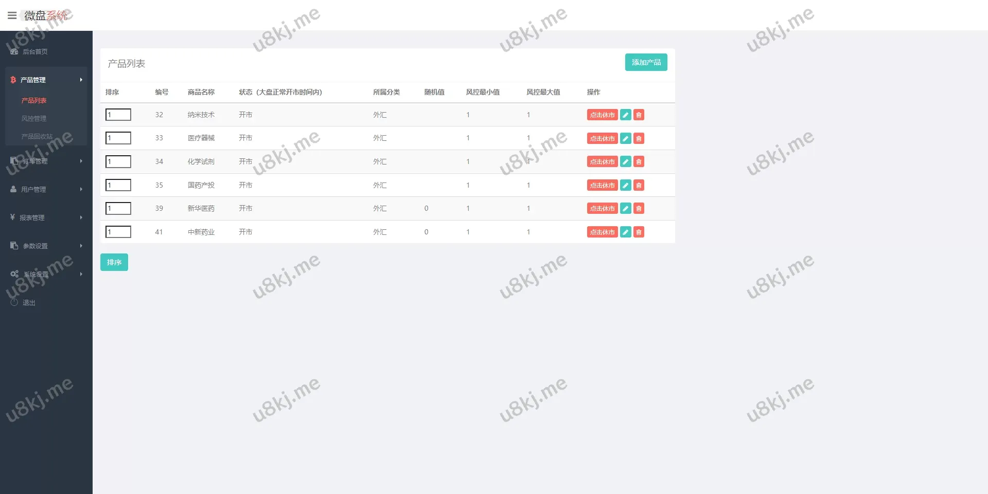The height and width of the screenshot is (494, 988).
Task: Toggle 点击休市 for 纳米技术
Action: tap(602, 115)
